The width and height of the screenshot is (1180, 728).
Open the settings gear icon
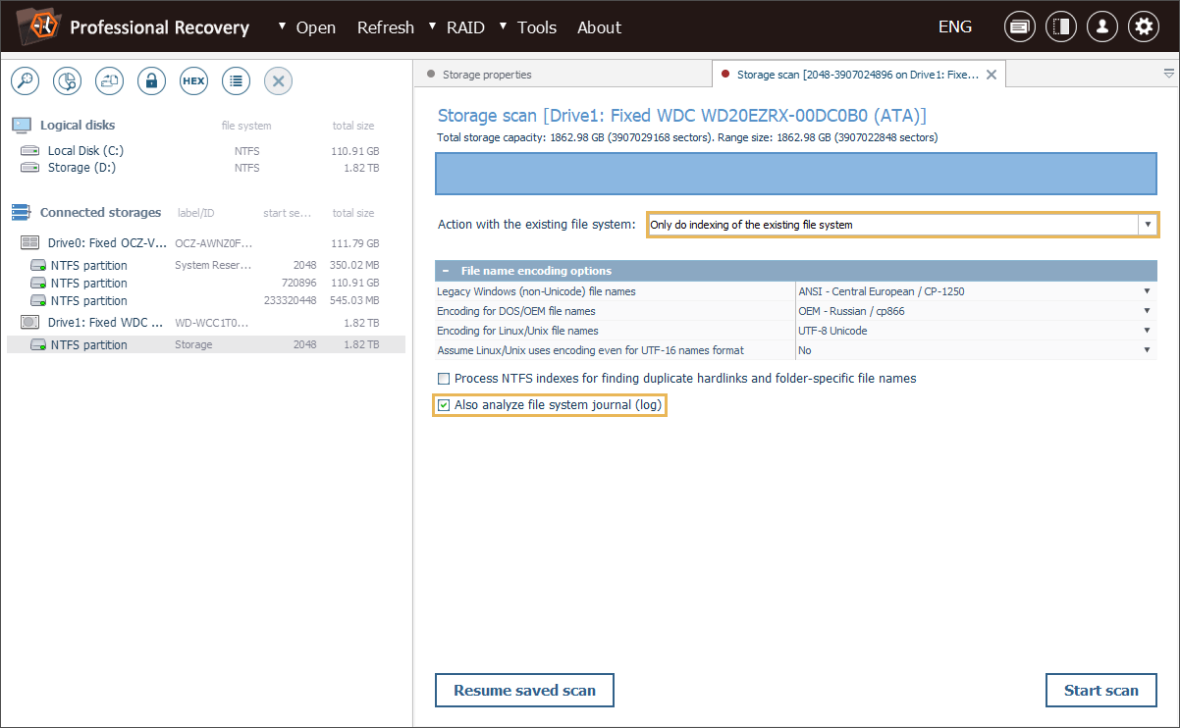click(1144, 27)
